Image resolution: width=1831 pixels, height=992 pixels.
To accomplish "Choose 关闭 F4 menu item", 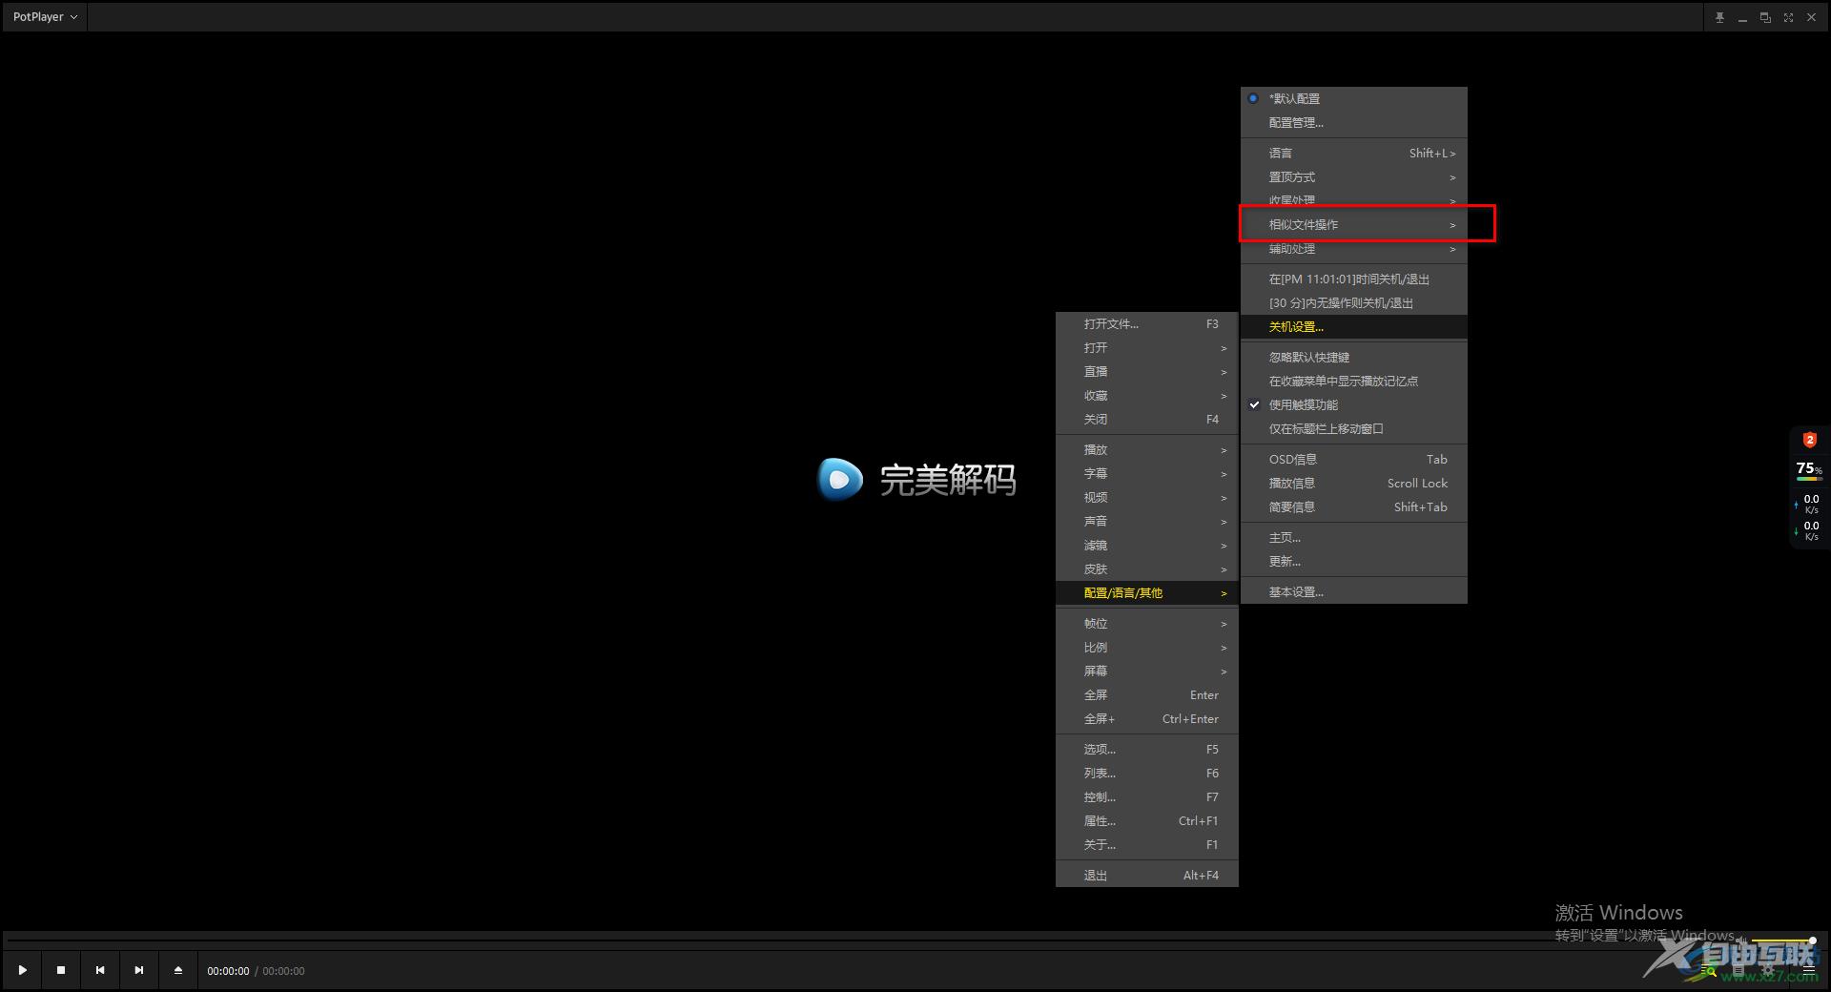I will pyautogui.click(x=1146, y=419).
